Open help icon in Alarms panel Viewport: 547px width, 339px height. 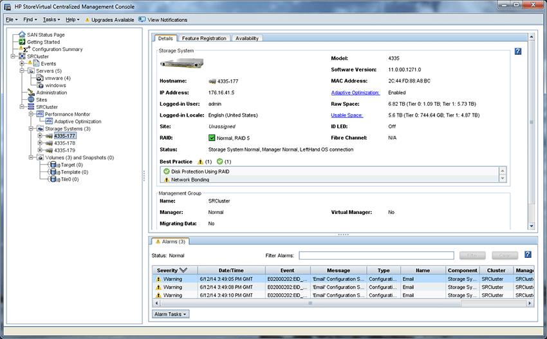pyautogui.click(x=528, y=255)
